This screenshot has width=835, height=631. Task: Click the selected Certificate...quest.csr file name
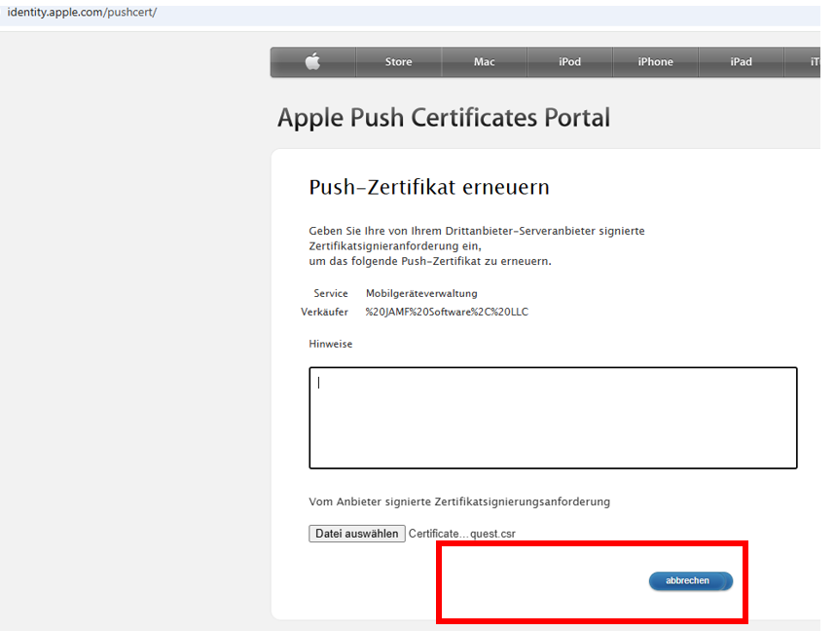coord(461,534)
